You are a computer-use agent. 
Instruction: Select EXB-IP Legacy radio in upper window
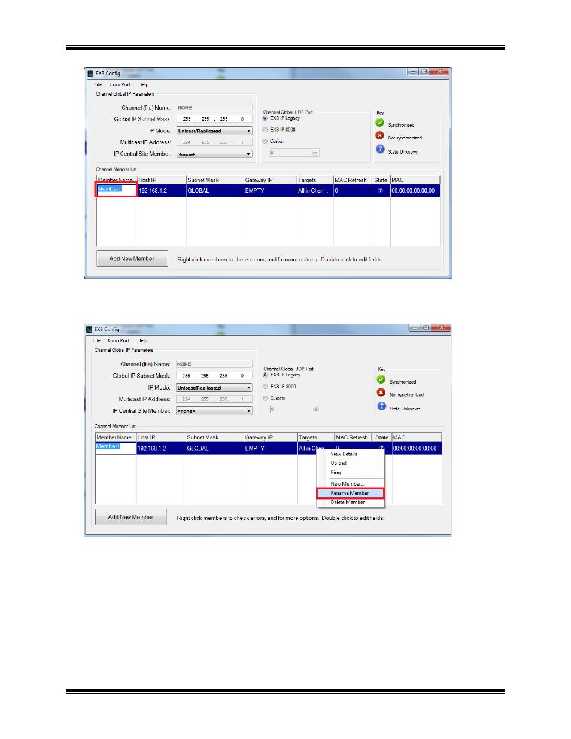click(x=265, y=118)
